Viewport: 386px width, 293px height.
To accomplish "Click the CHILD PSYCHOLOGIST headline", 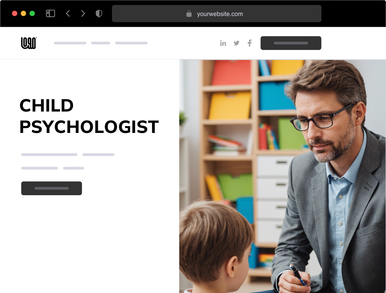I will pos(89,116).
